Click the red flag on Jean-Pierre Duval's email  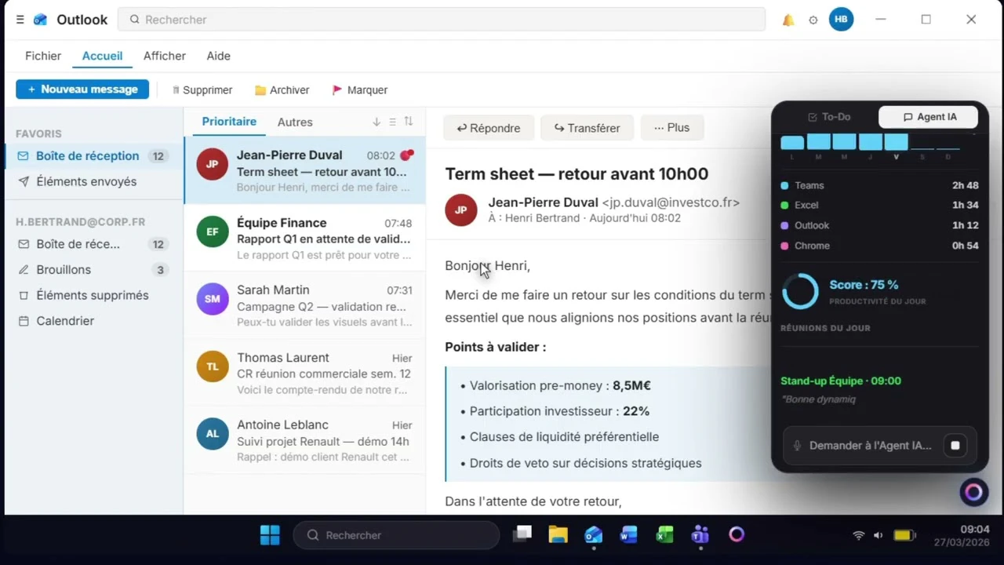tap(406, 155)
